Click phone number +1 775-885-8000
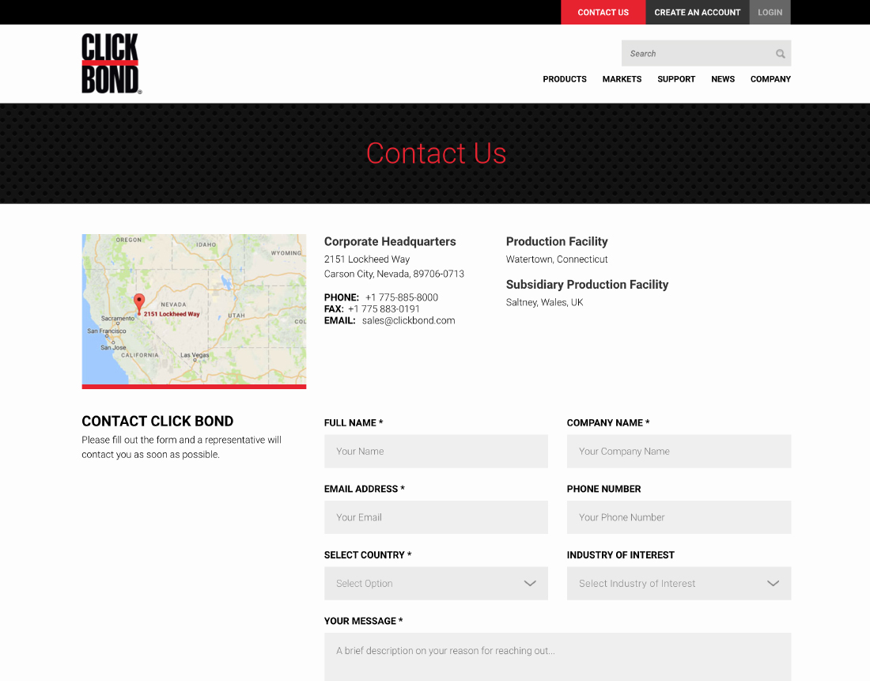Screen dimensions: 870x681 tap(402, 297)
